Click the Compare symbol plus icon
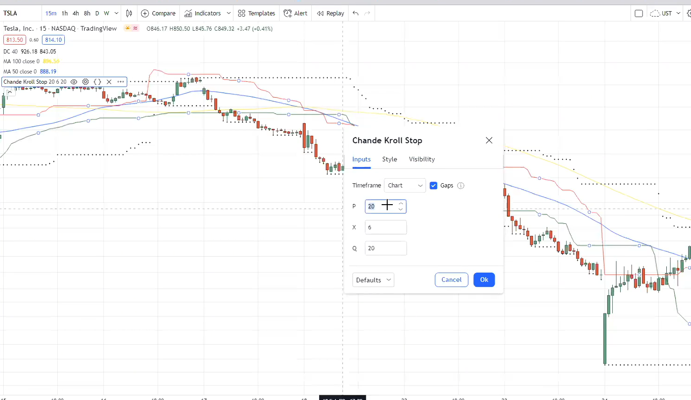 [145, 13]
